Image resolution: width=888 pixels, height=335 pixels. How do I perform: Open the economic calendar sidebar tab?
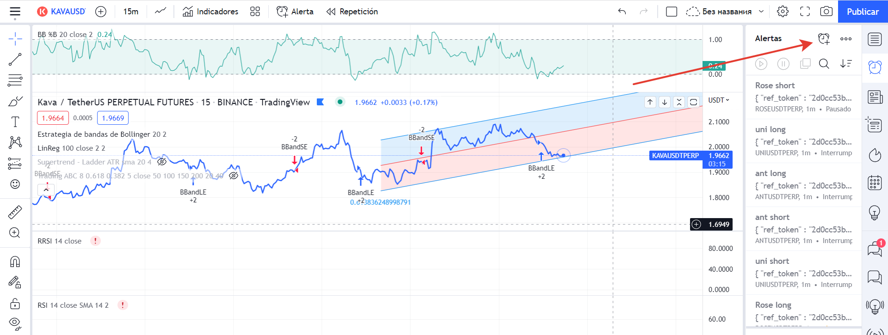coord(875,183)
